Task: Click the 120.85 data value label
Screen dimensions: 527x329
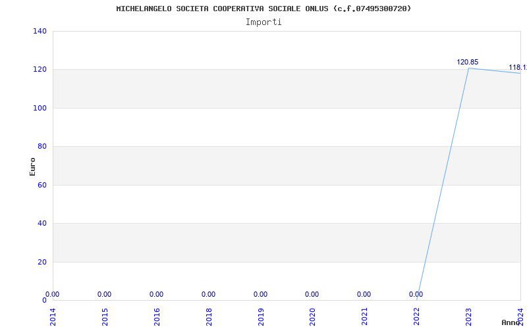Action: click(x=467, y=62)
